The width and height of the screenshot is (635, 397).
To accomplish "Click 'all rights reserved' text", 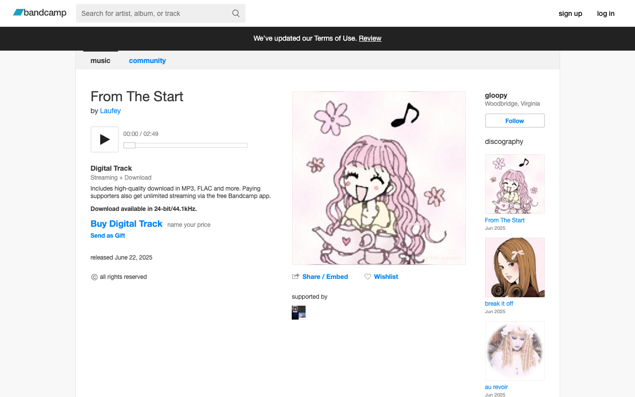I will (x=124, y=277).
